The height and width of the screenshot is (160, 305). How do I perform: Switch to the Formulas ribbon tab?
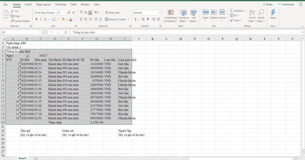tap(61, 4)
